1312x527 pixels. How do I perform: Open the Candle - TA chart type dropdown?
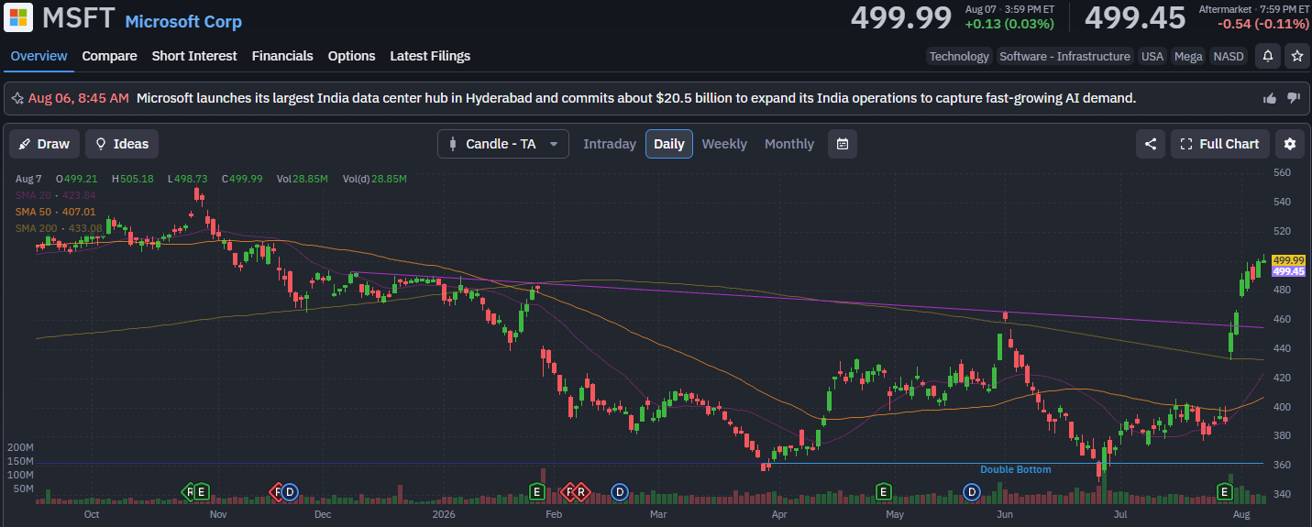pos(503,144)
